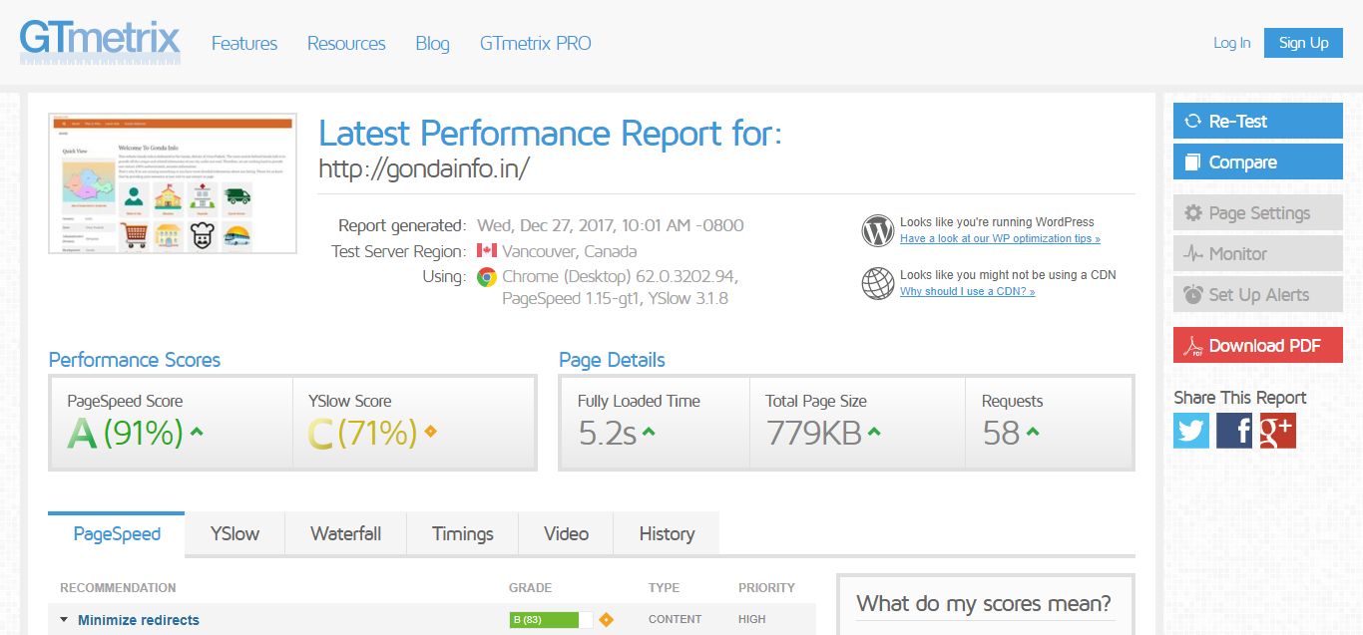Click the site screenshot thumbnail
Viewport: 1363px width, 635px height.
173,183
